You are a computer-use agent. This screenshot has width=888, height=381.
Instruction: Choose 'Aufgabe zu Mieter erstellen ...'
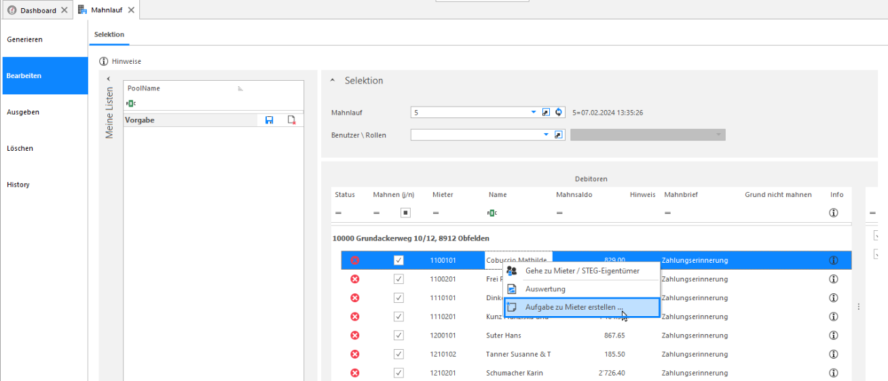[x=582, y=307]
